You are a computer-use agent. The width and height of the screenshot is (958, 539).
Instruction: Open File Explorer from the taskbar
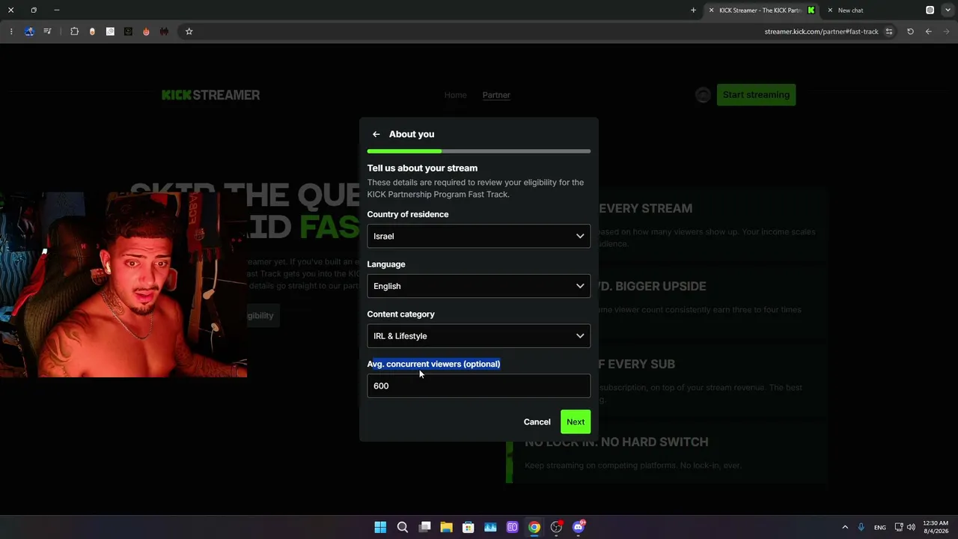point(446,527)
